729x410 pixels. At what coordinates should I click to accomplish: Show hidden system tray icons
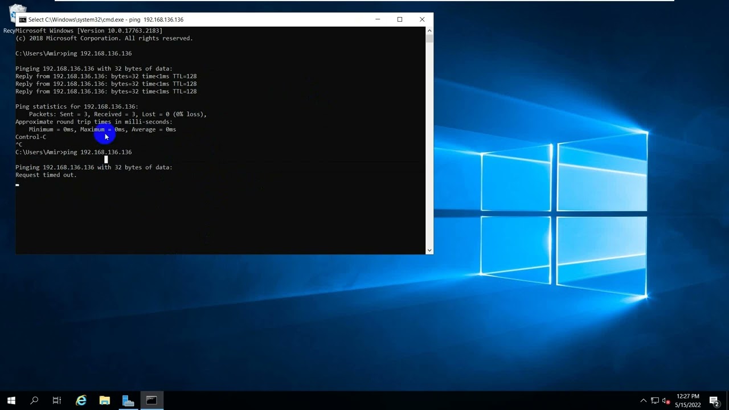644,401
